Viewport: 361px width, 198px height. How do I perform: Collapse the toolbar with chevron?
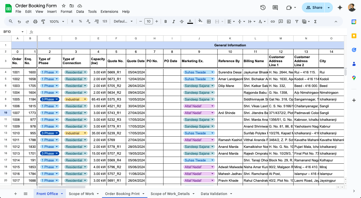[x=336, y=22]
